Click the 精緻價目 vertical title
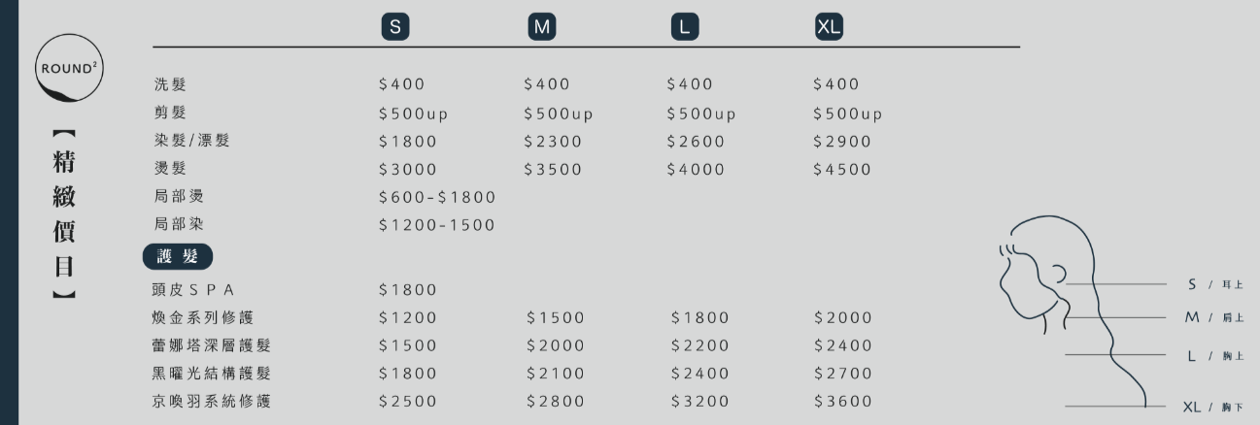The height and width of the screenshot is (425, 1260). click(x=64, y=214)
